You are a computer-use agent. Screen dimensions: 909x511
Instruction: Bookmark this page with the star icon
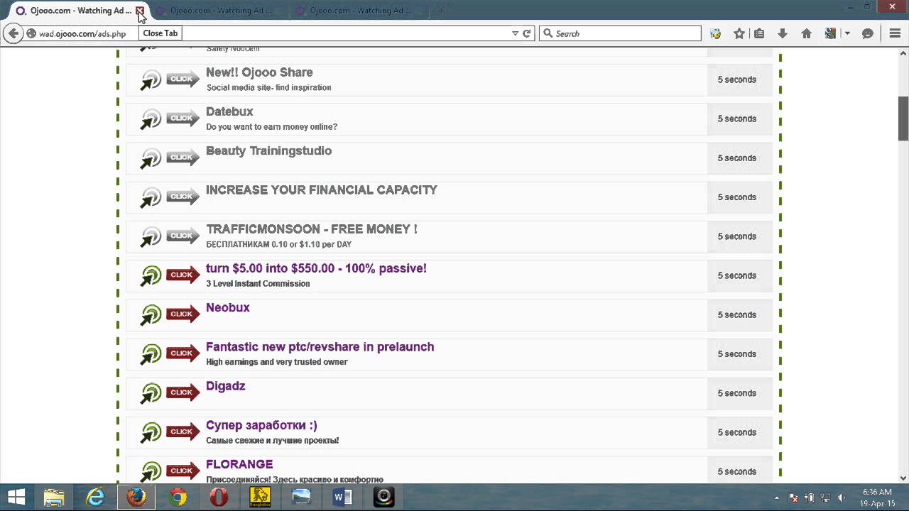point(739,33)
